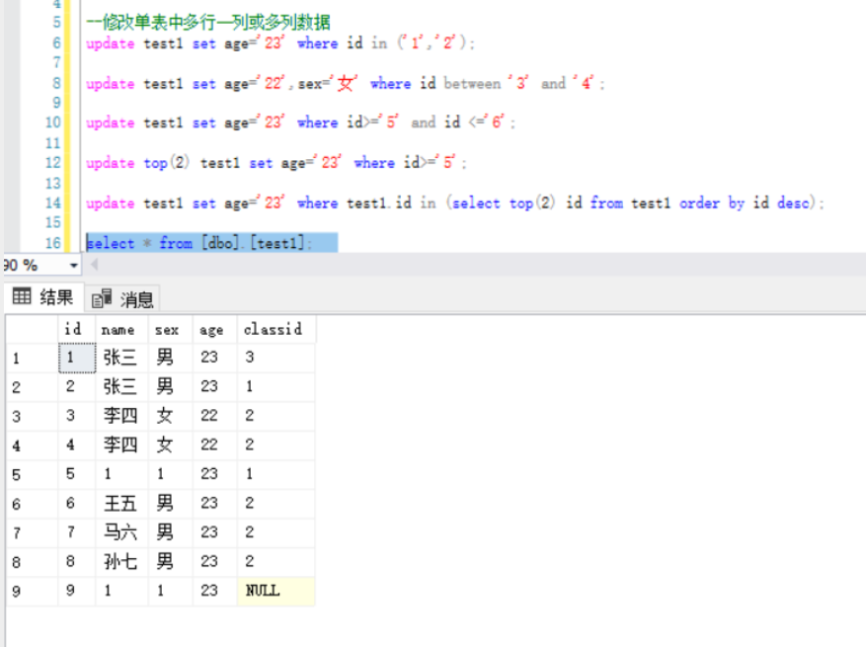Click the name cell 1 in row 5
This screenshot has width=866, height=647.
point(121,474)
